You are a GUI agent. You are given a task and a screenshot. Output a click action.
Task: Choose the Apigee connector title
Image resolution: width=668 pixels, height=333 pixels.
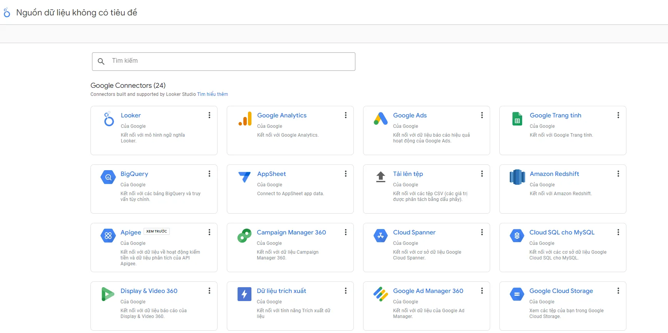click(x=131, y=233)
